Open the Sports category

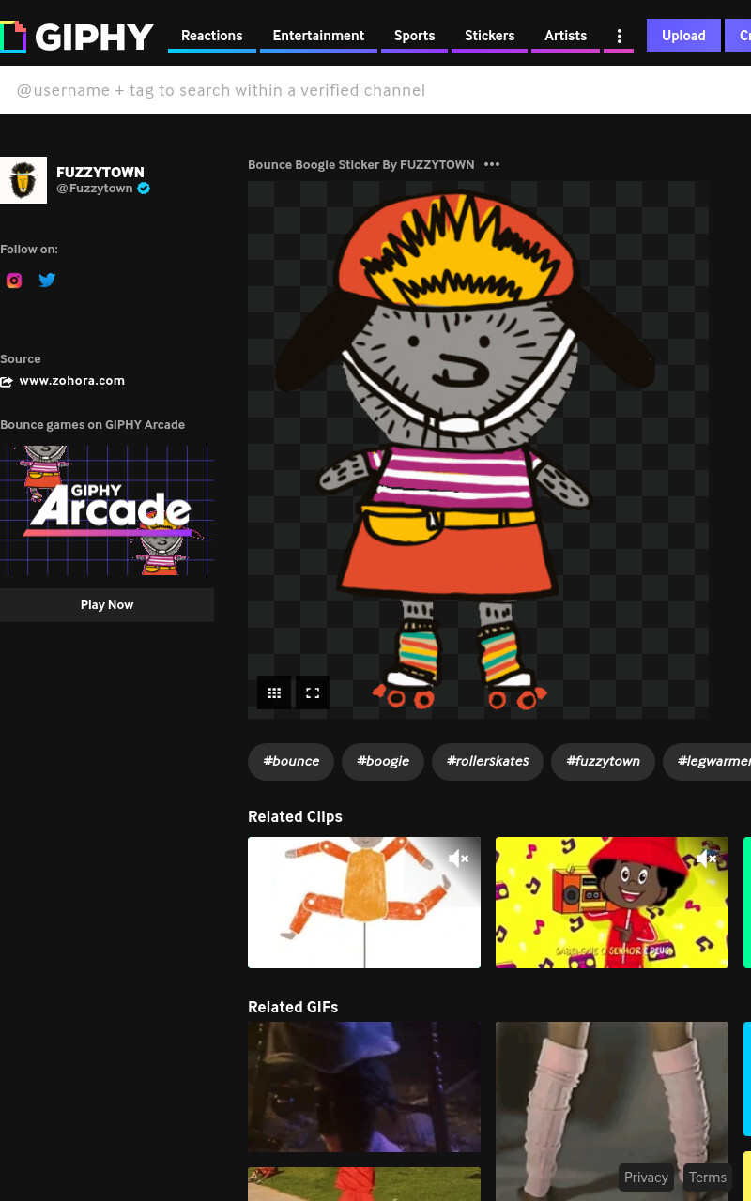point(414,36)
